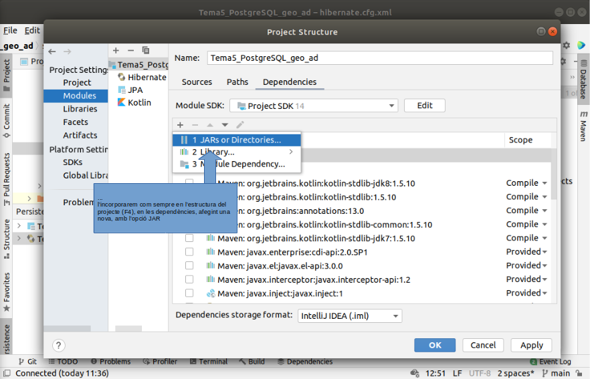590x379 pixels.
Task: Change scope of kotlin-stdlib-common:1.5.10
Action: pos(526,225)
